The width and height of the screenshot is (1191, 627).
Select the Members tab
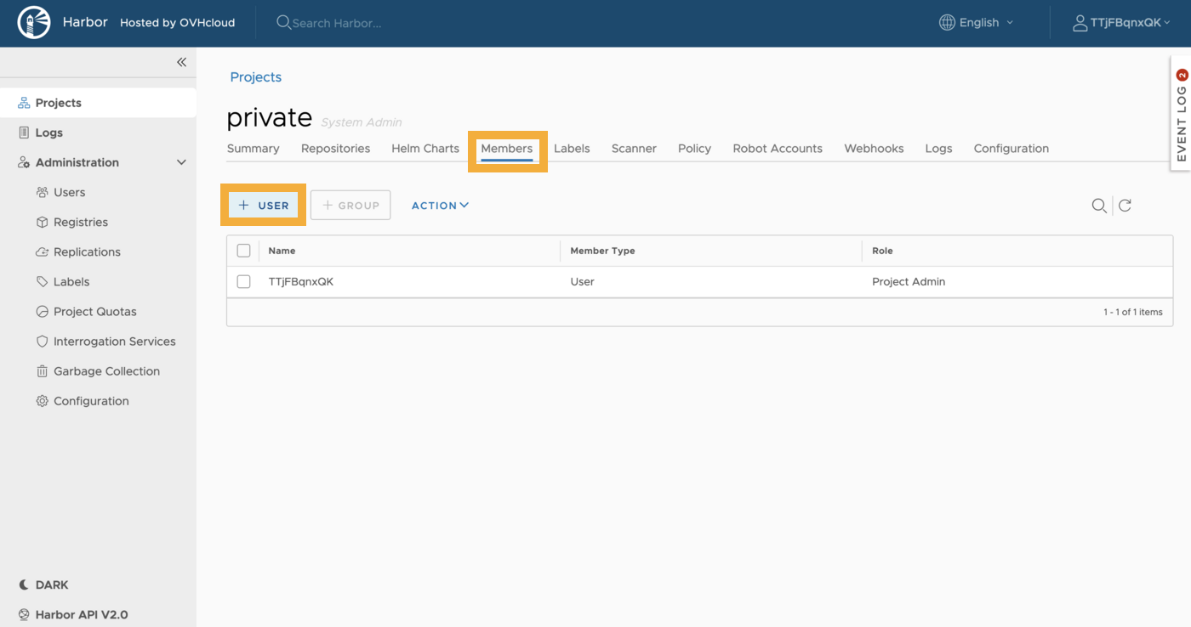(x=507, y=148)
